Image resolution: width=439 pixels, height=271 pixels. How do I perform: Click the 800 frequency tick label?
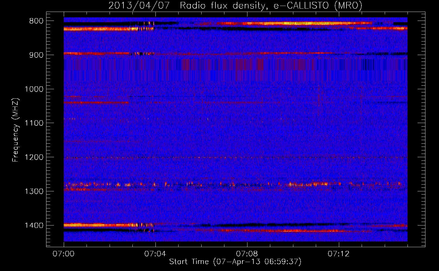(36, 21)
